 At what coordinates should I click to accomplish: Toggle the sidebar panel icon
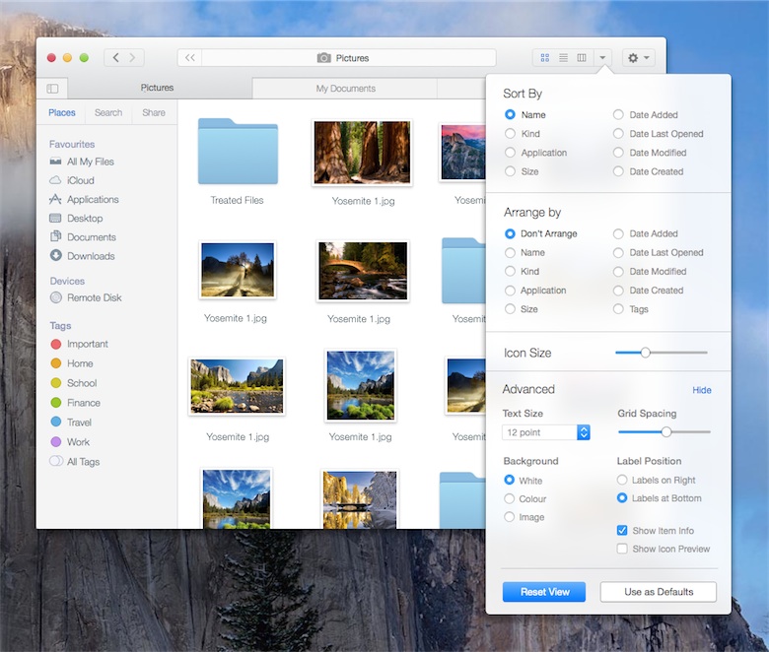[52, 89]
